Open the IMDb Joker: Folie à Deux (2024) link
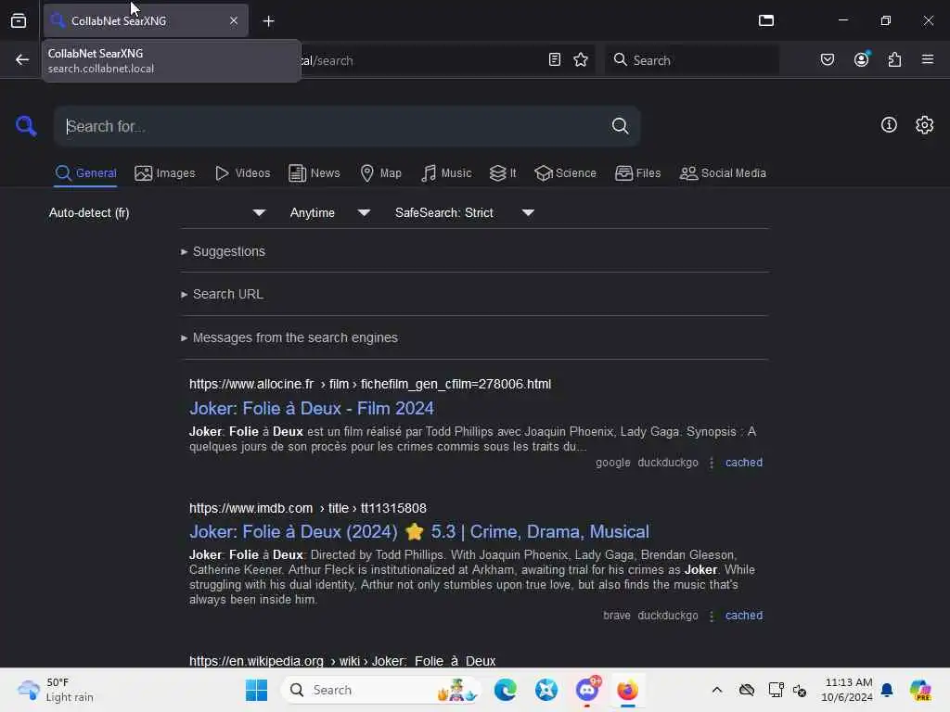This screenshot has width=950, height=712. pos(419,532)
